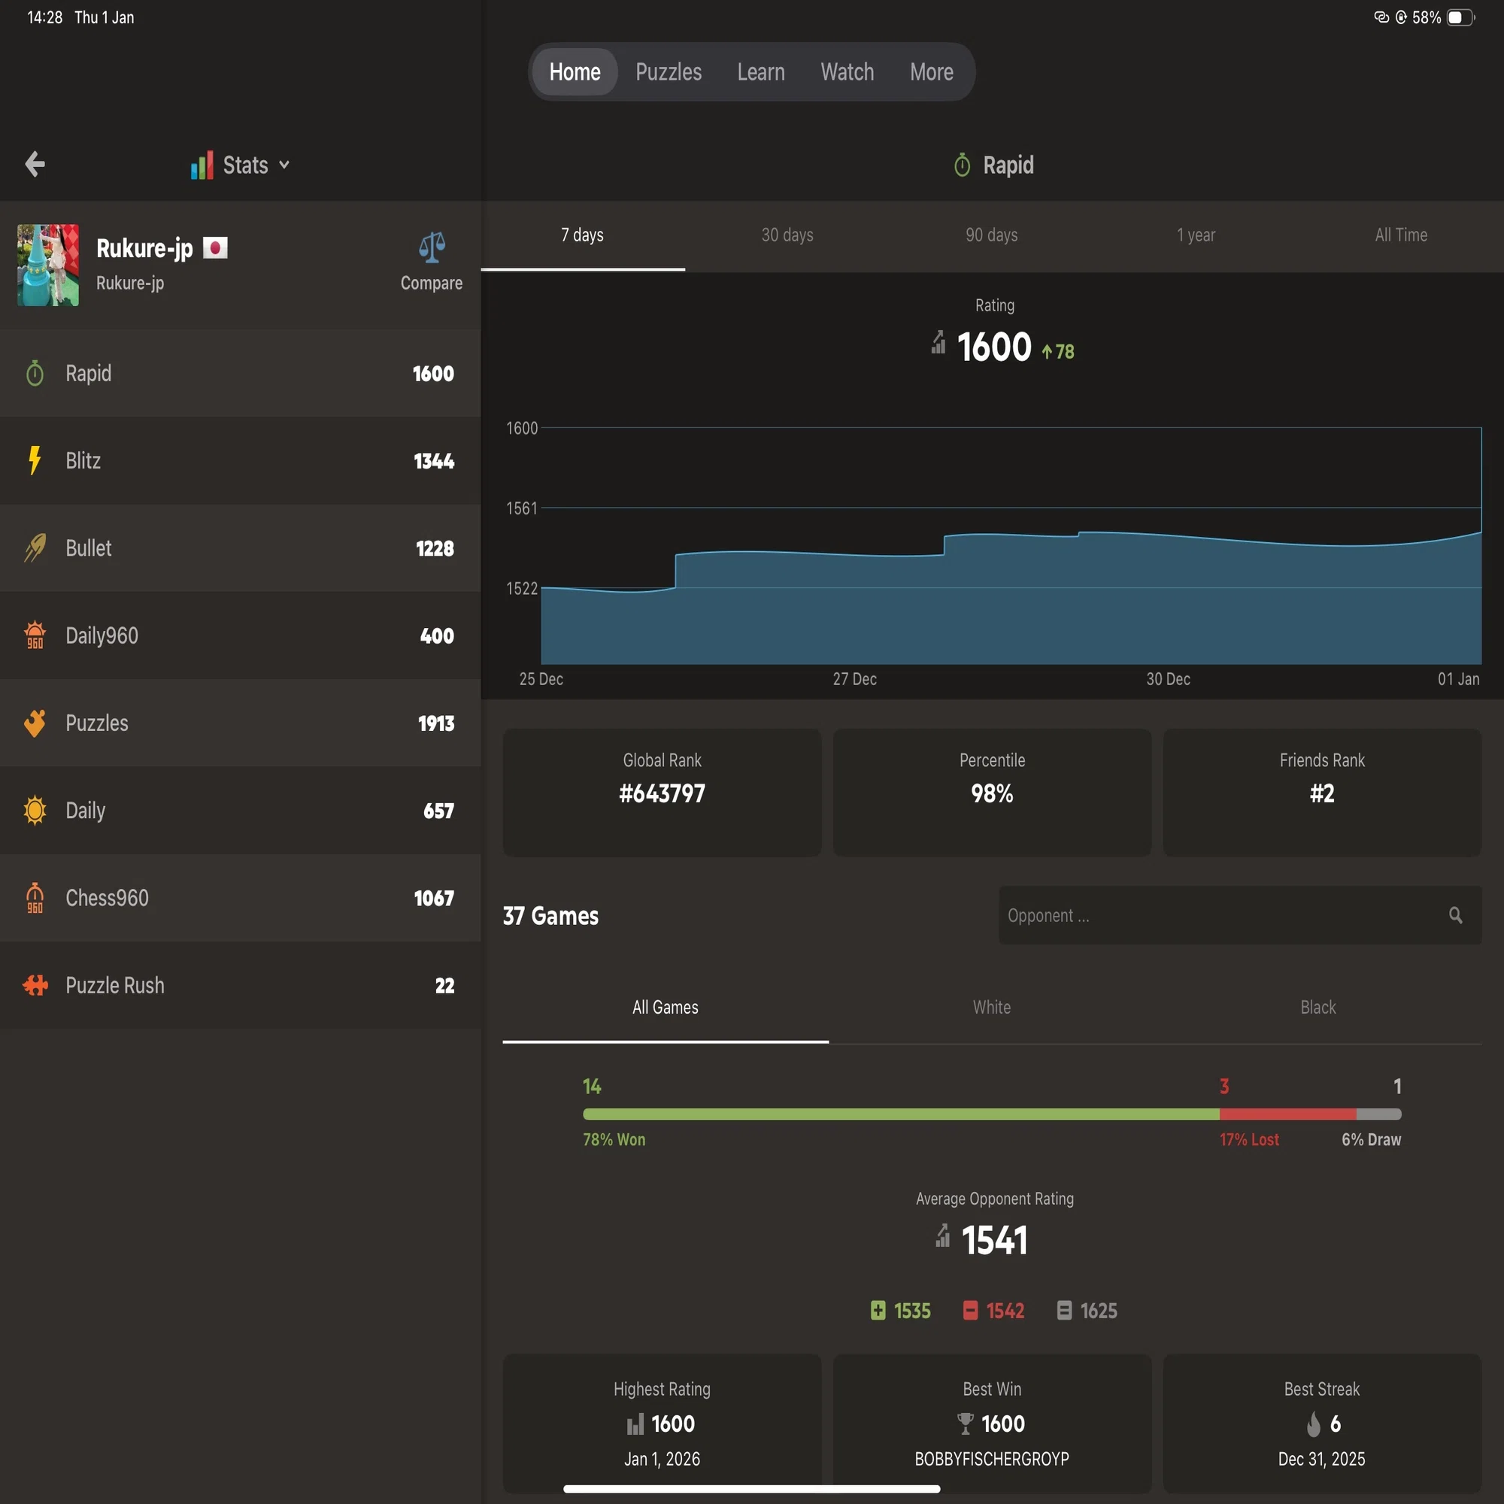The image size is (1504, 1504).
Task: Click the rating icon beside 1600
Action: (938, 342)
